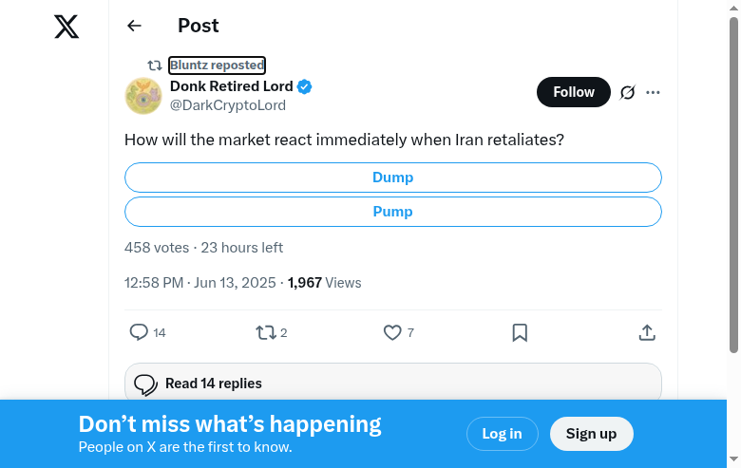
Task: Open the three-dot more options menu
Action: click(x=653, y=92)
